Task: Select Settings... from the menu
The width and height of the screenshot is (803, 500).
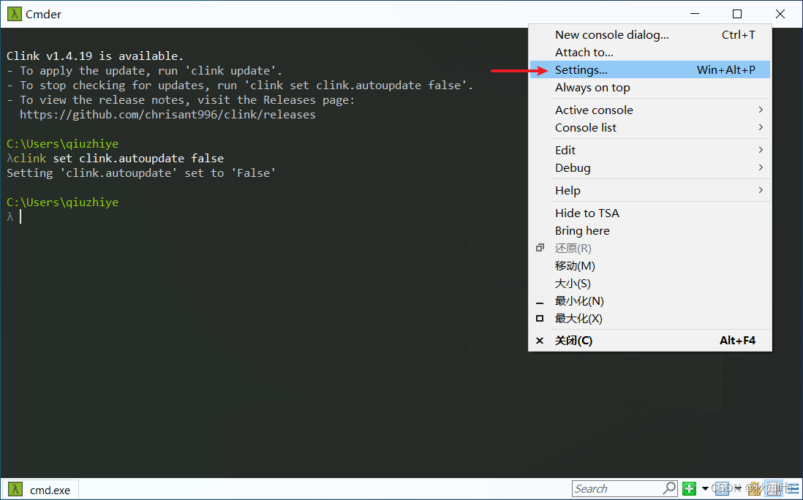Action: click(580, 69)
